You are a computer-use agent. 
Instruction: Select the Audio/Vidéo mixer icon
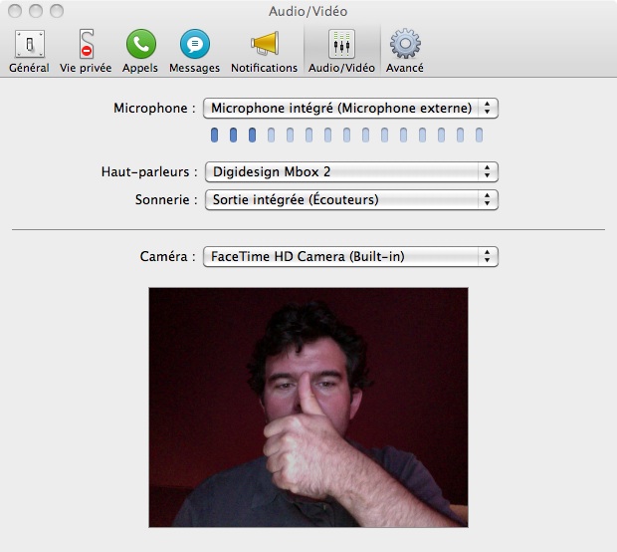coord(341,50)
